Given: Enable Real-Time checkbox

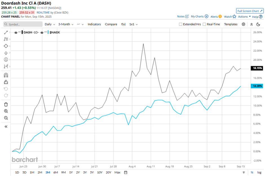Looking at the screenshot, I should 204,24.
